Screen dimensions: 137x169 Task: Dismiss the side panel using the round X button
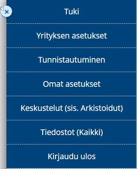pos(6,12)
